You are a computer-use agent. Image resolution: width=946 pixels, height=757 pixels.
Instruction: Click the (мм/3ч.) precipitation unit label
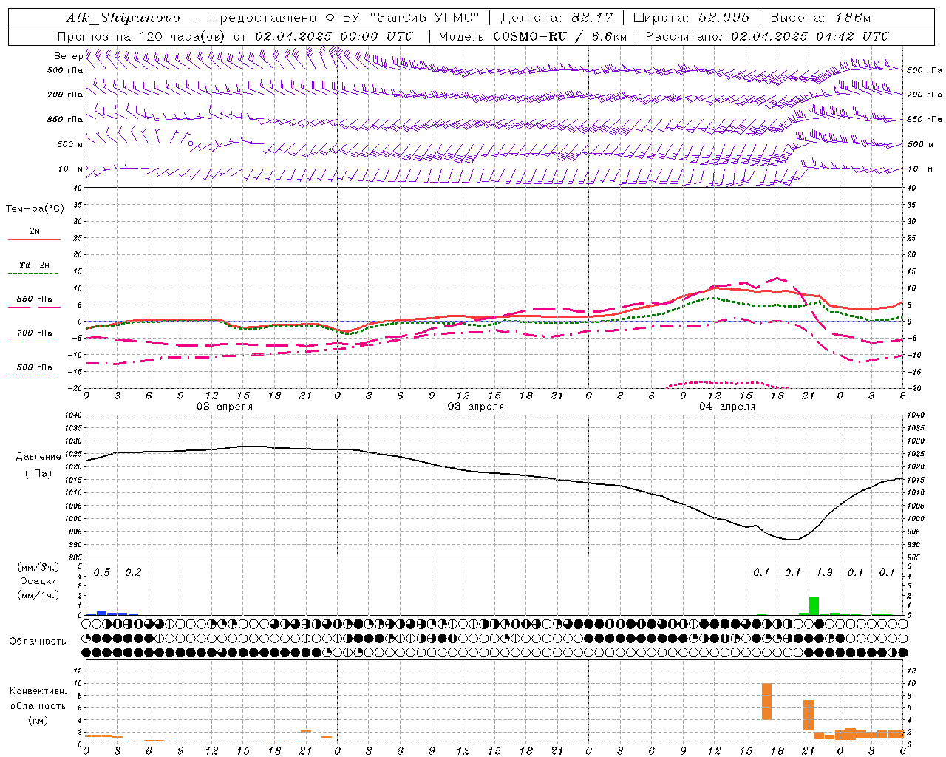[38, 567]
